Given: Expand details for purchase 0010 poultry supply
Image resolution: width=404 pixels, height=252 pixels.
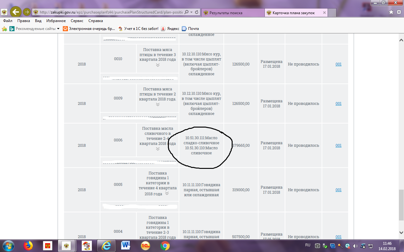Looking at the screenshot, I should [157, 65].
